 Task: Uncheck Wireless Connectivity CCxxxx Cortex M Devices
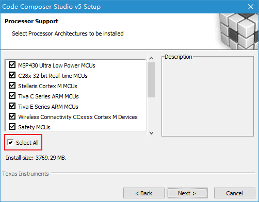point(12,116)
